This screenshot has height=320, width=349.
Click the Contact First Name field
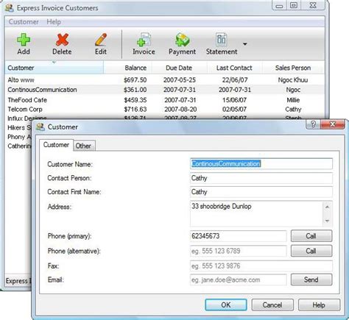click(x=261, y=192)
